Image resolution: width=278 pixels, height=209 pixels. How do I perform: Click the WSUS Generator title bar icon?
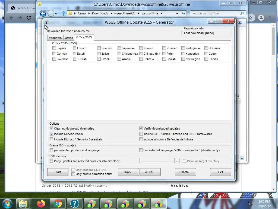tap(46, 22)
